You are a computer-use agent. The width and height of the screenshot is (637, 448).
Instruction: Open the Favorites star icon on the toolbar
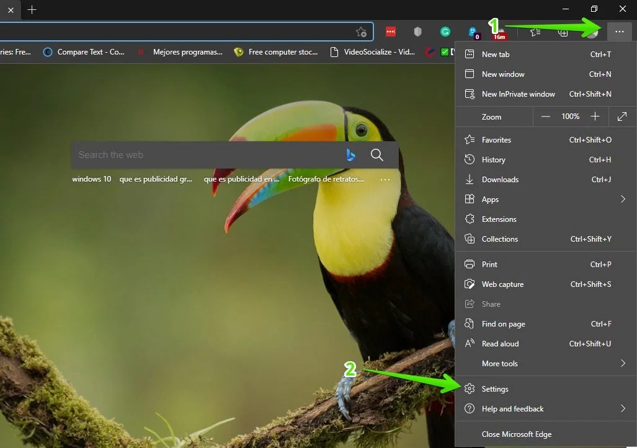(x=535, y=32)
